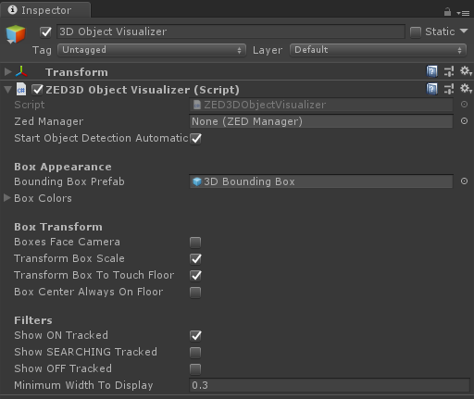The height and width of the screenshot is (399, 474).
Task: Enable the Show SEARCHING Tracked checkbox
Action: click(195, 353)
